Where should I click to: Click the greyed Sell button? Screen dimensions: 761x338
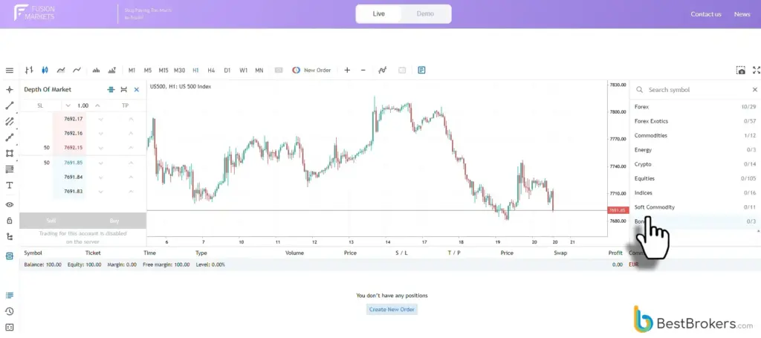tap(51, 221)
